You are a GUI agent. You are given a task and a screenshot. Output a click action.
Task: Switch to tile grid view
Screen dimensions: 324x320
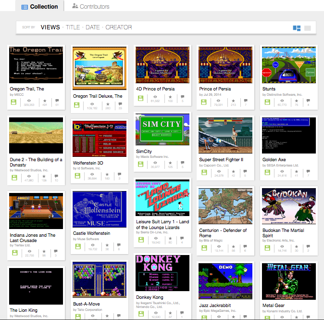pos(297,28)
